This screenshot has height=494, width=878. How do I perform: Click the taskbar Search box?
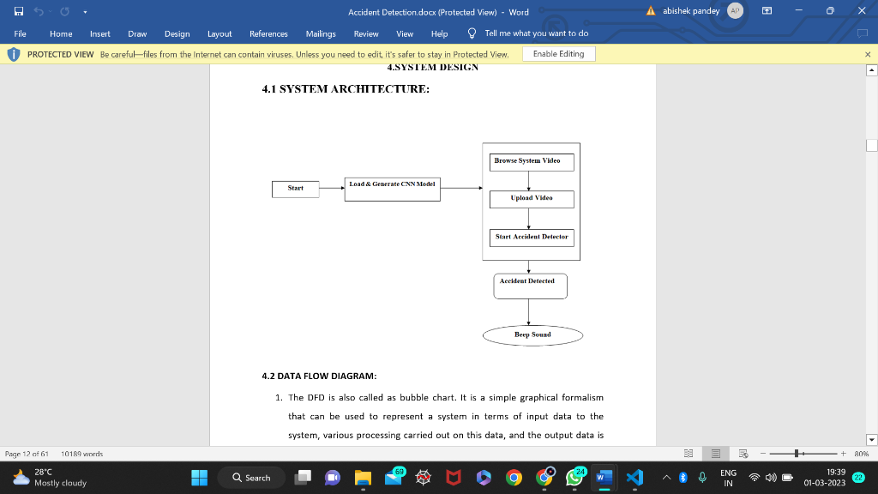(x=251, y=478)
